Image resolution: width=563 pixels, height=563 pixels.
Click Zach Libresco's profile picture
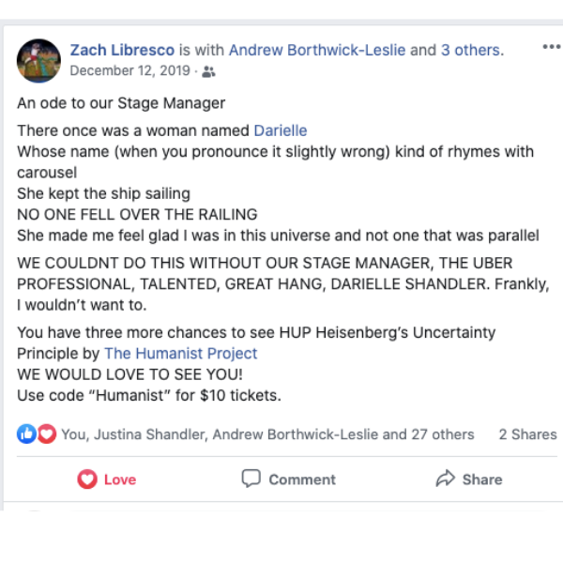tap(39, 60)
